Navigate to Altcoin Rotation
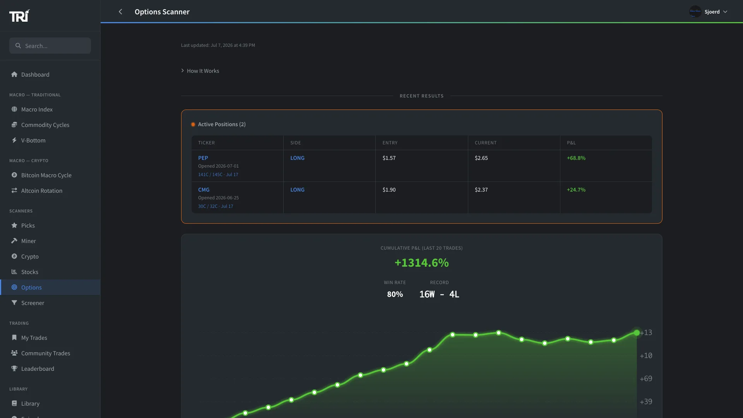The image size is (743, 418). tap(50, 190)
